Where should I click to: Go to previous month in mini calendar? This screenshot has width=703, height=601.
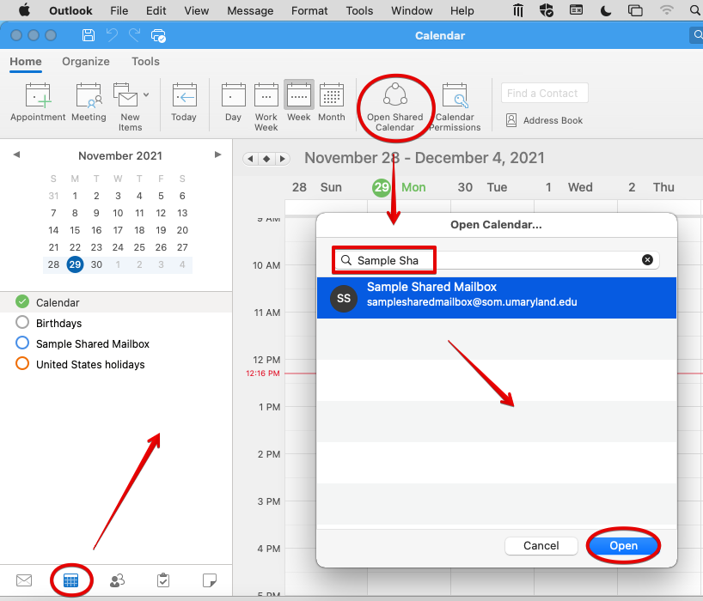point(16,155)
